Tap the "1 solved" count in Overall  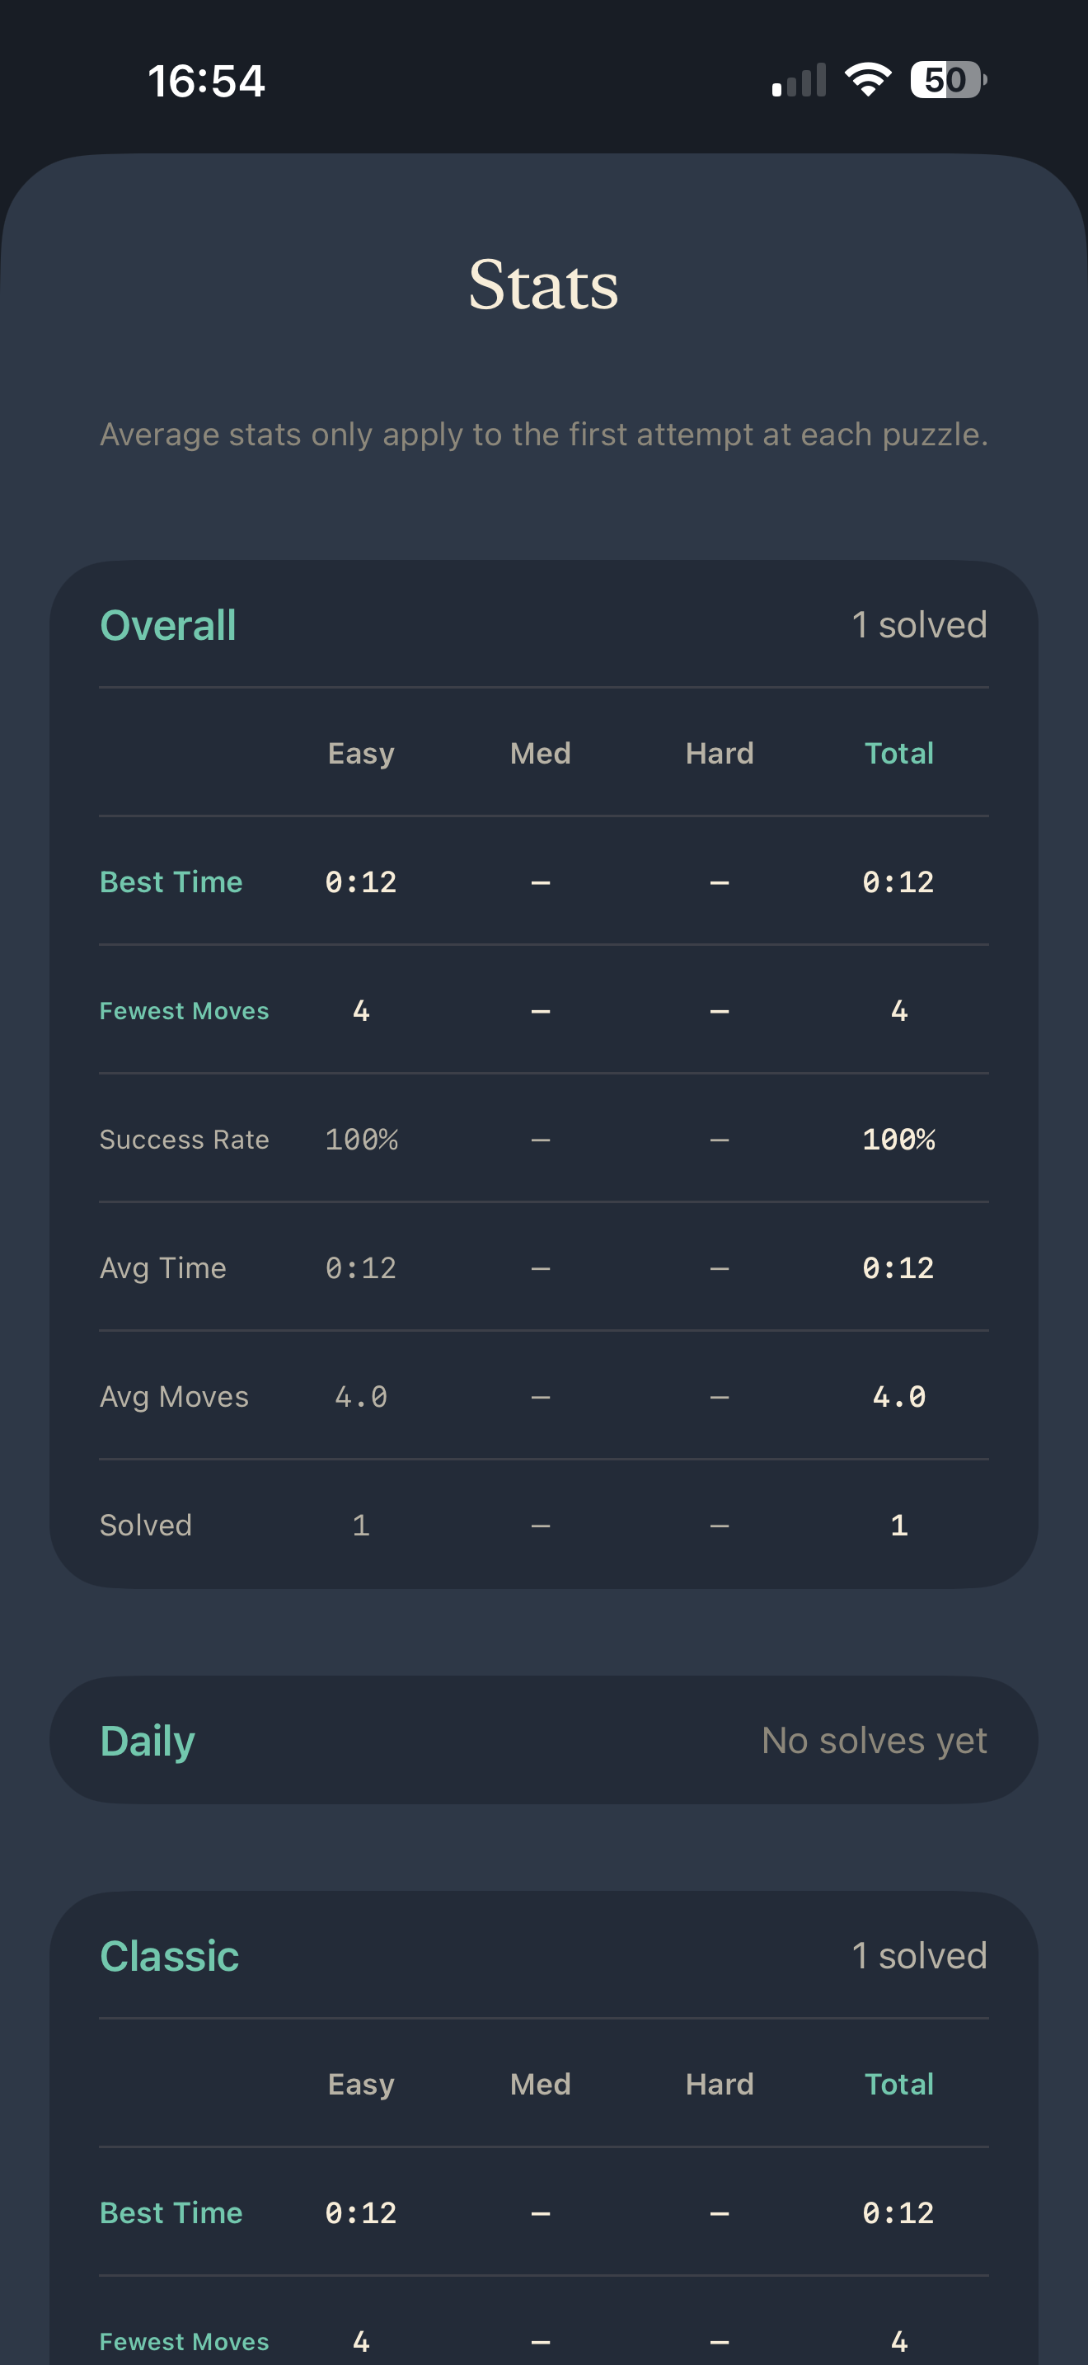[918, 625]
